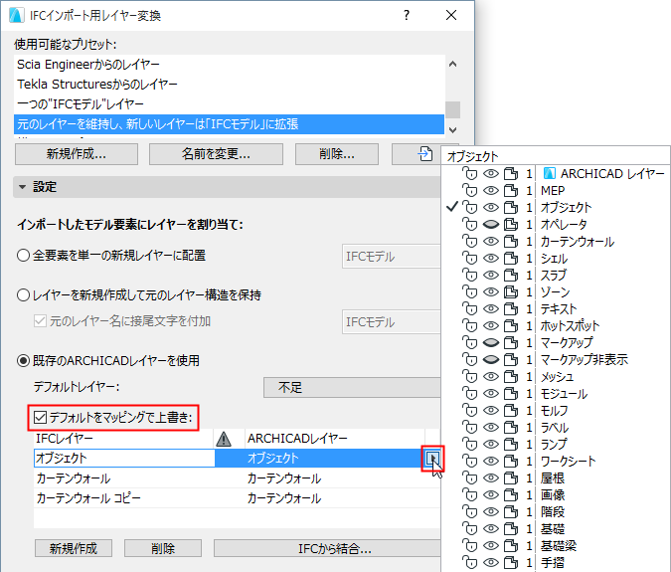
Task: Click the solid-model icon in the スラブ row
Action: tap(510, 275)
